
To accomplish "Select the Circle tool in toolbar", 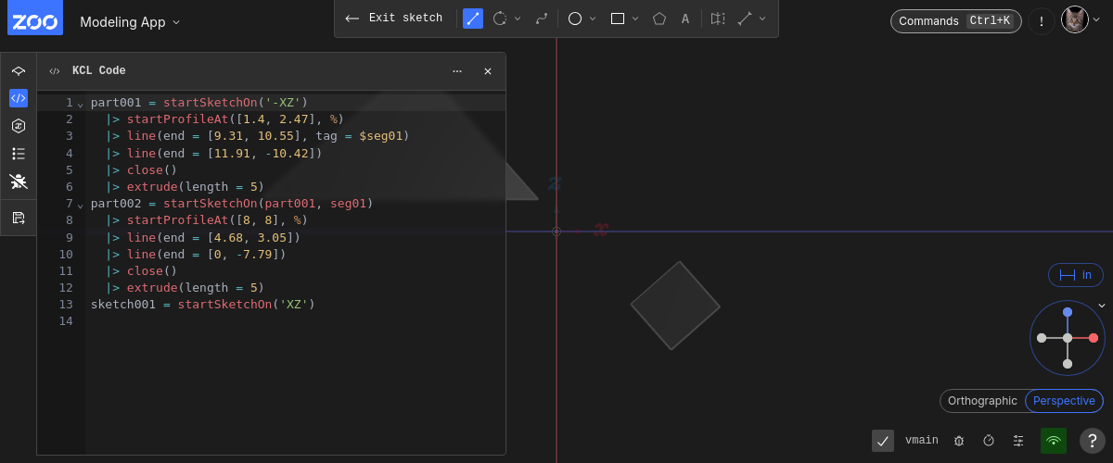I will tap(575, 19).
